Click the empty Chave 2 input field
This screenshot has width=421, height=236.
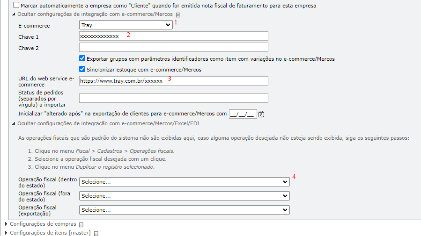(173, 47)
